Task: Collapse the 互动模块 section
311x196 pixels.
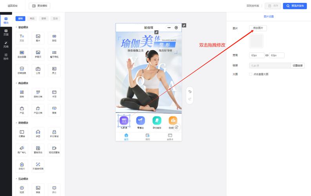Action: click(x=16, y=179)
